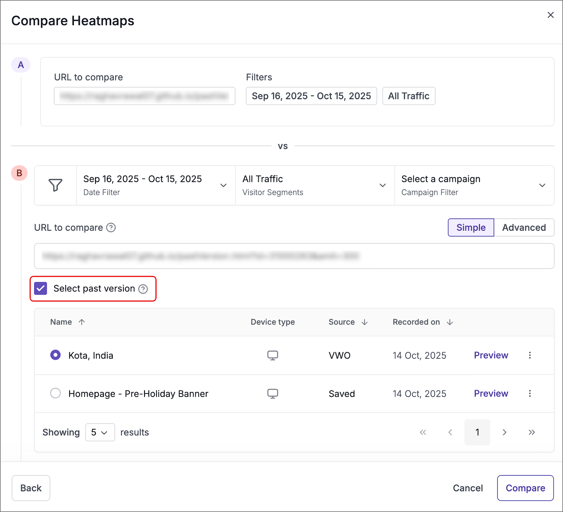
Task: Sort by Recorded on column arrow
Action: tap(450, 322)
